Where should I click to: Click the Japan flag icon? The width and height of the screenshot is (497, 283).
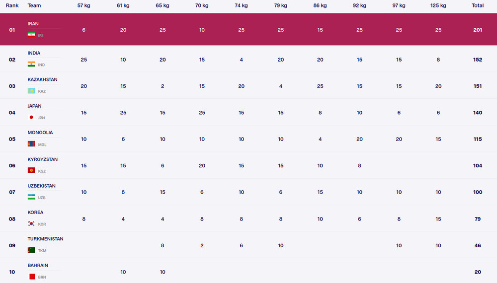click(31, 118)
